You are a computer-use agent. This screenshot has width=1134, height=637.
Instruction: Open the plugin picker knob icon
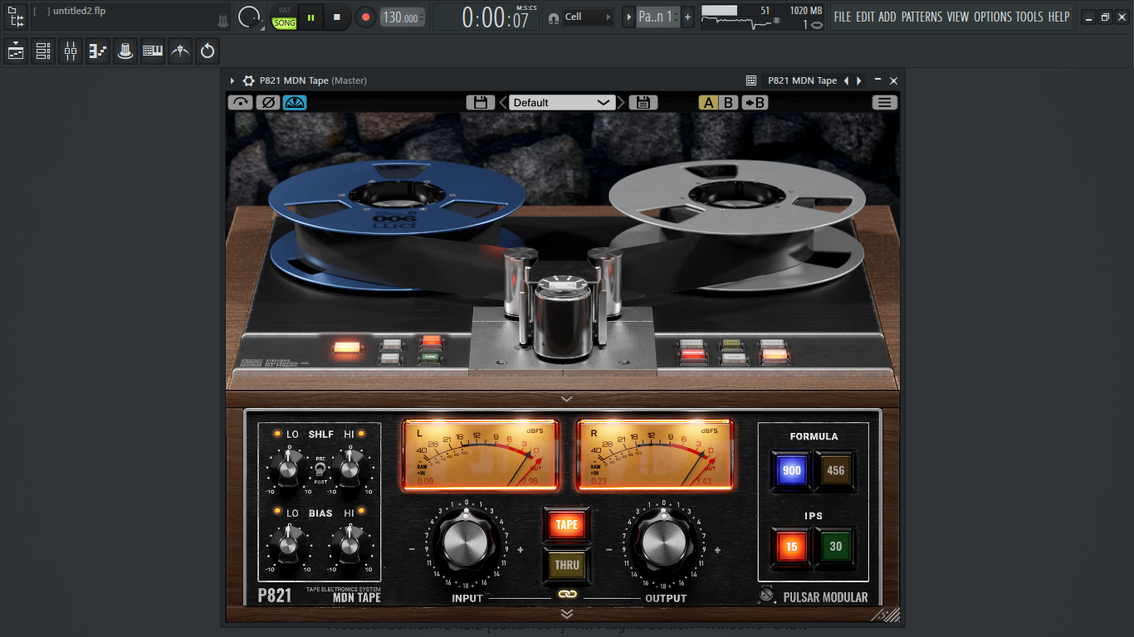click(125, 51)
